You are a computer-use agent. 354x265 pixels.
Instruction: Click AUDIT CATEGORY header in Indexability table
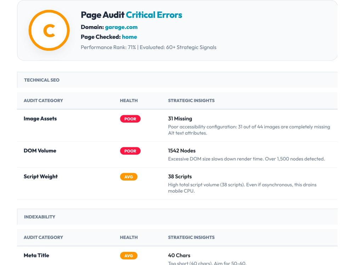tap(43, 237)
